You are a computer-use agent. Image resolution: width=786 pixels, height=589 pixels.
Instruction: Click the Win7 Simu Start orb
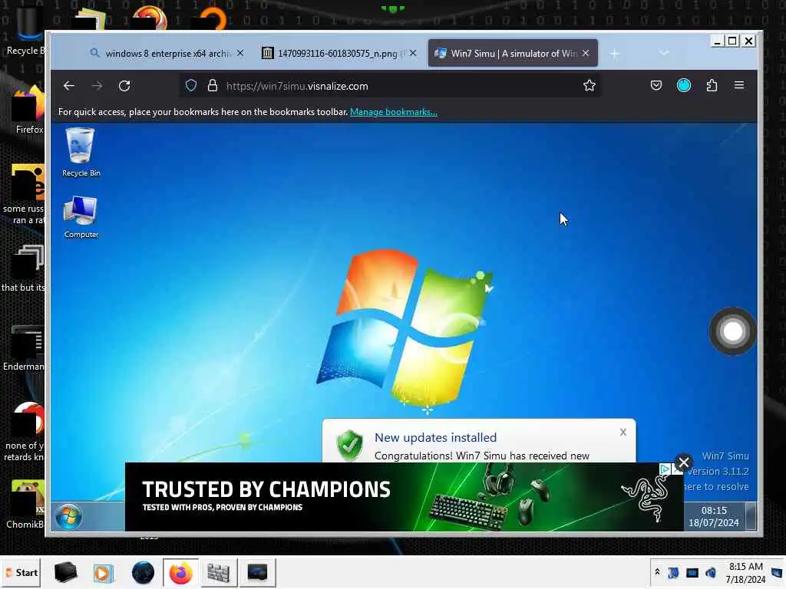pos(68,516)
